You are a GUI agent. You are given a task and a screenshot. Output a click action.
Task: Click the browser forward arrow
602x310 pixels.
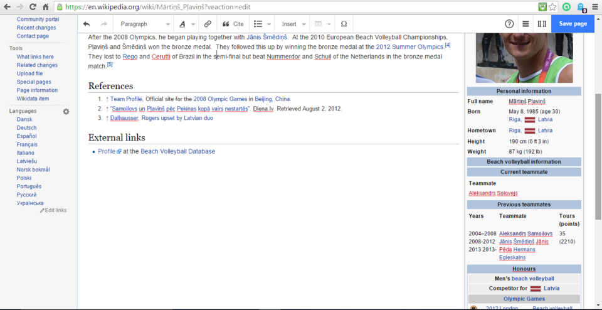coord(19,6)
